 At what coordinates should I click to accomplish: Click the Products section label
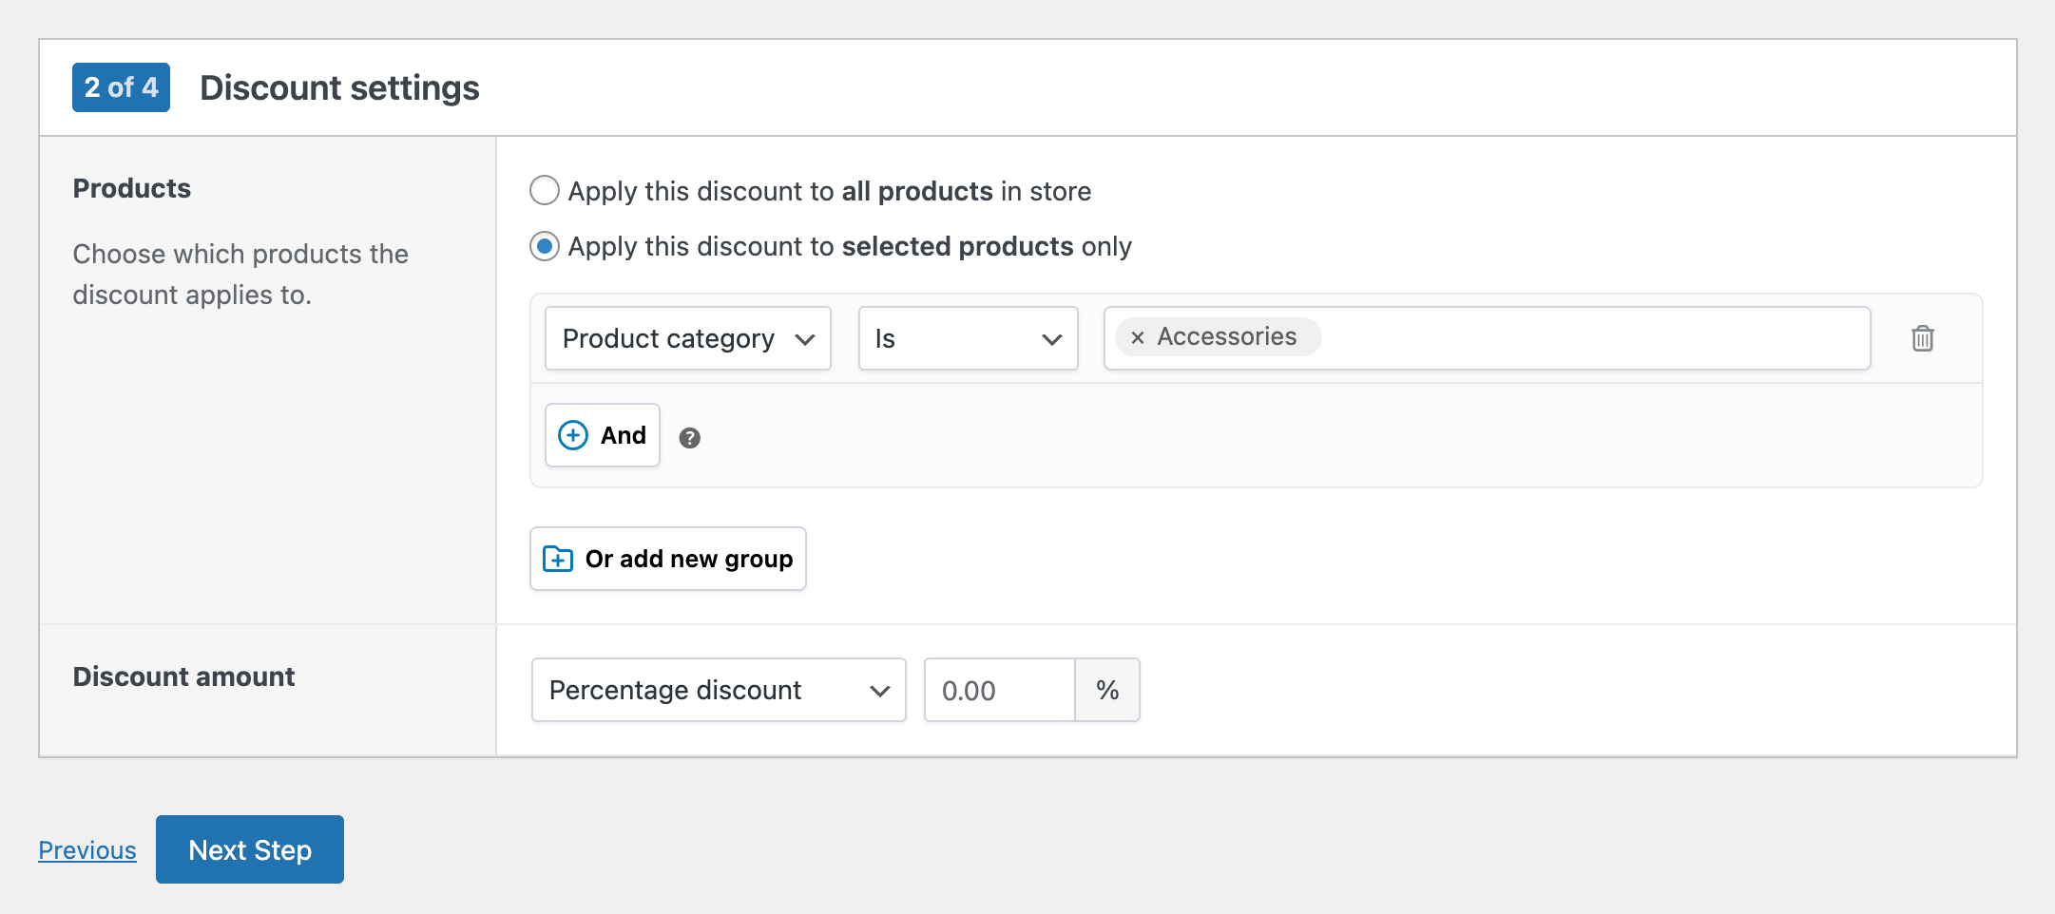click(132, 188)
